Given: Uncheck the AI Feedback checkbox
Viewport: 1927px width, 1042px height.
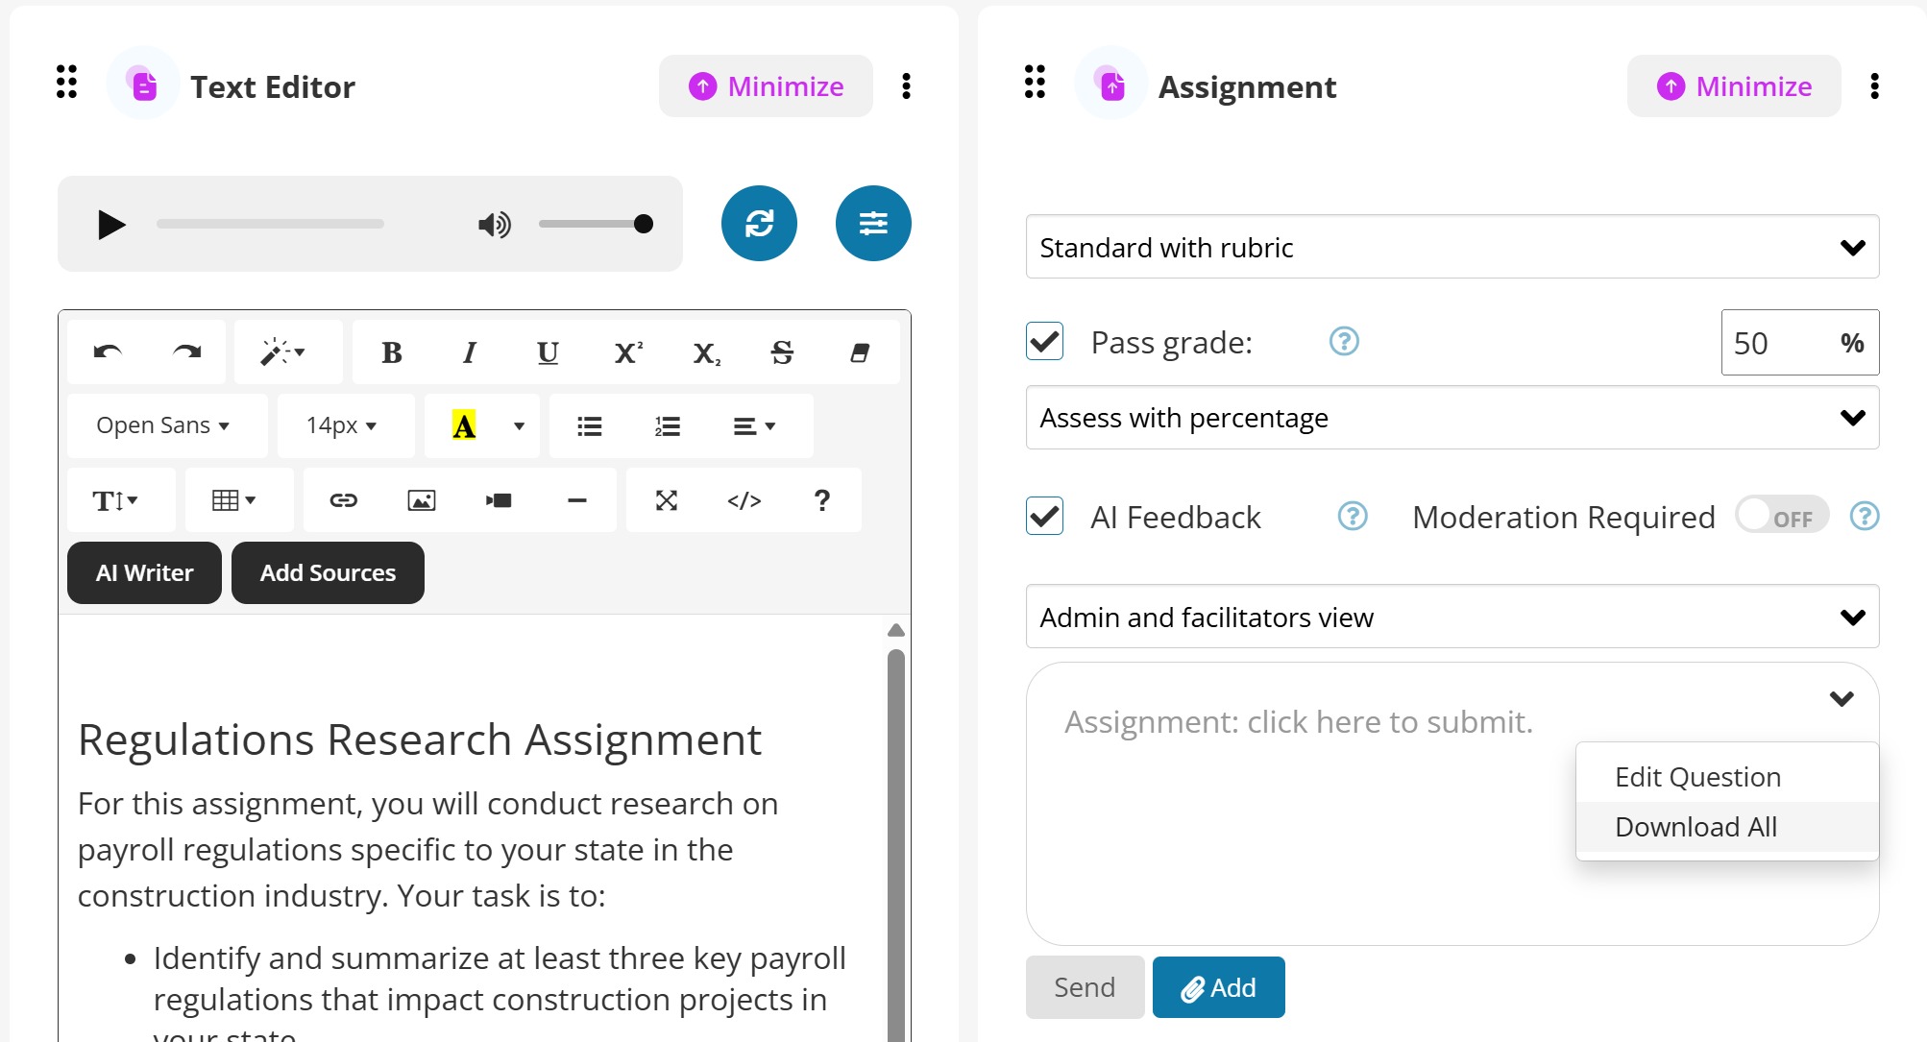Looking at the screenshot, I should click(x=1044, y=517).
